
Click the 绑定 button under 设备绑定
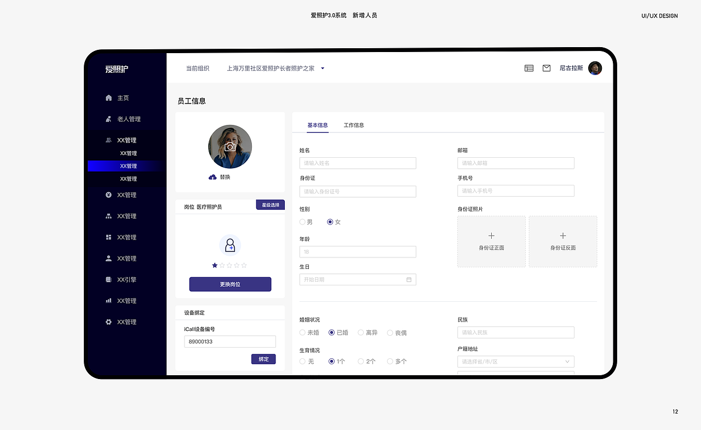coord(263,359)
